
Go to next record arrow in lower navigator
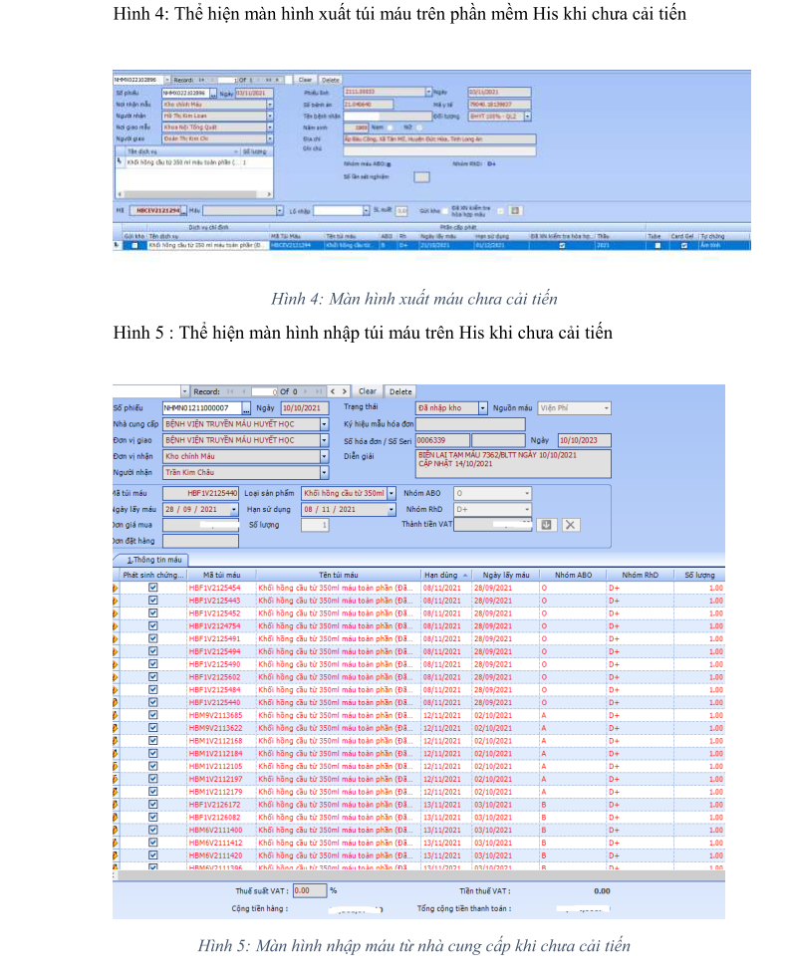(x=345, y=391)
